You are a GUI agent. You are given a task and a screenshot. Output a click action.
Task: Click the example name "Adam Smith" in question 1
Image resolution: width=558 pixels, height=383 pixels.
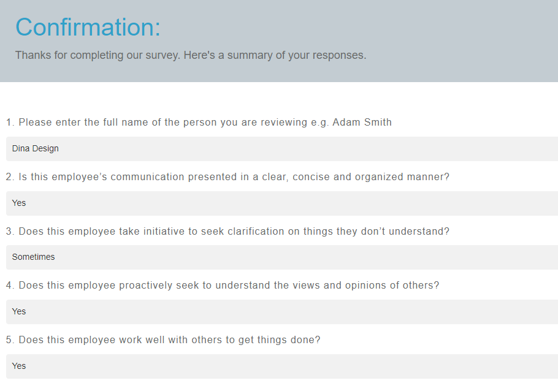[x=362, y=122]
